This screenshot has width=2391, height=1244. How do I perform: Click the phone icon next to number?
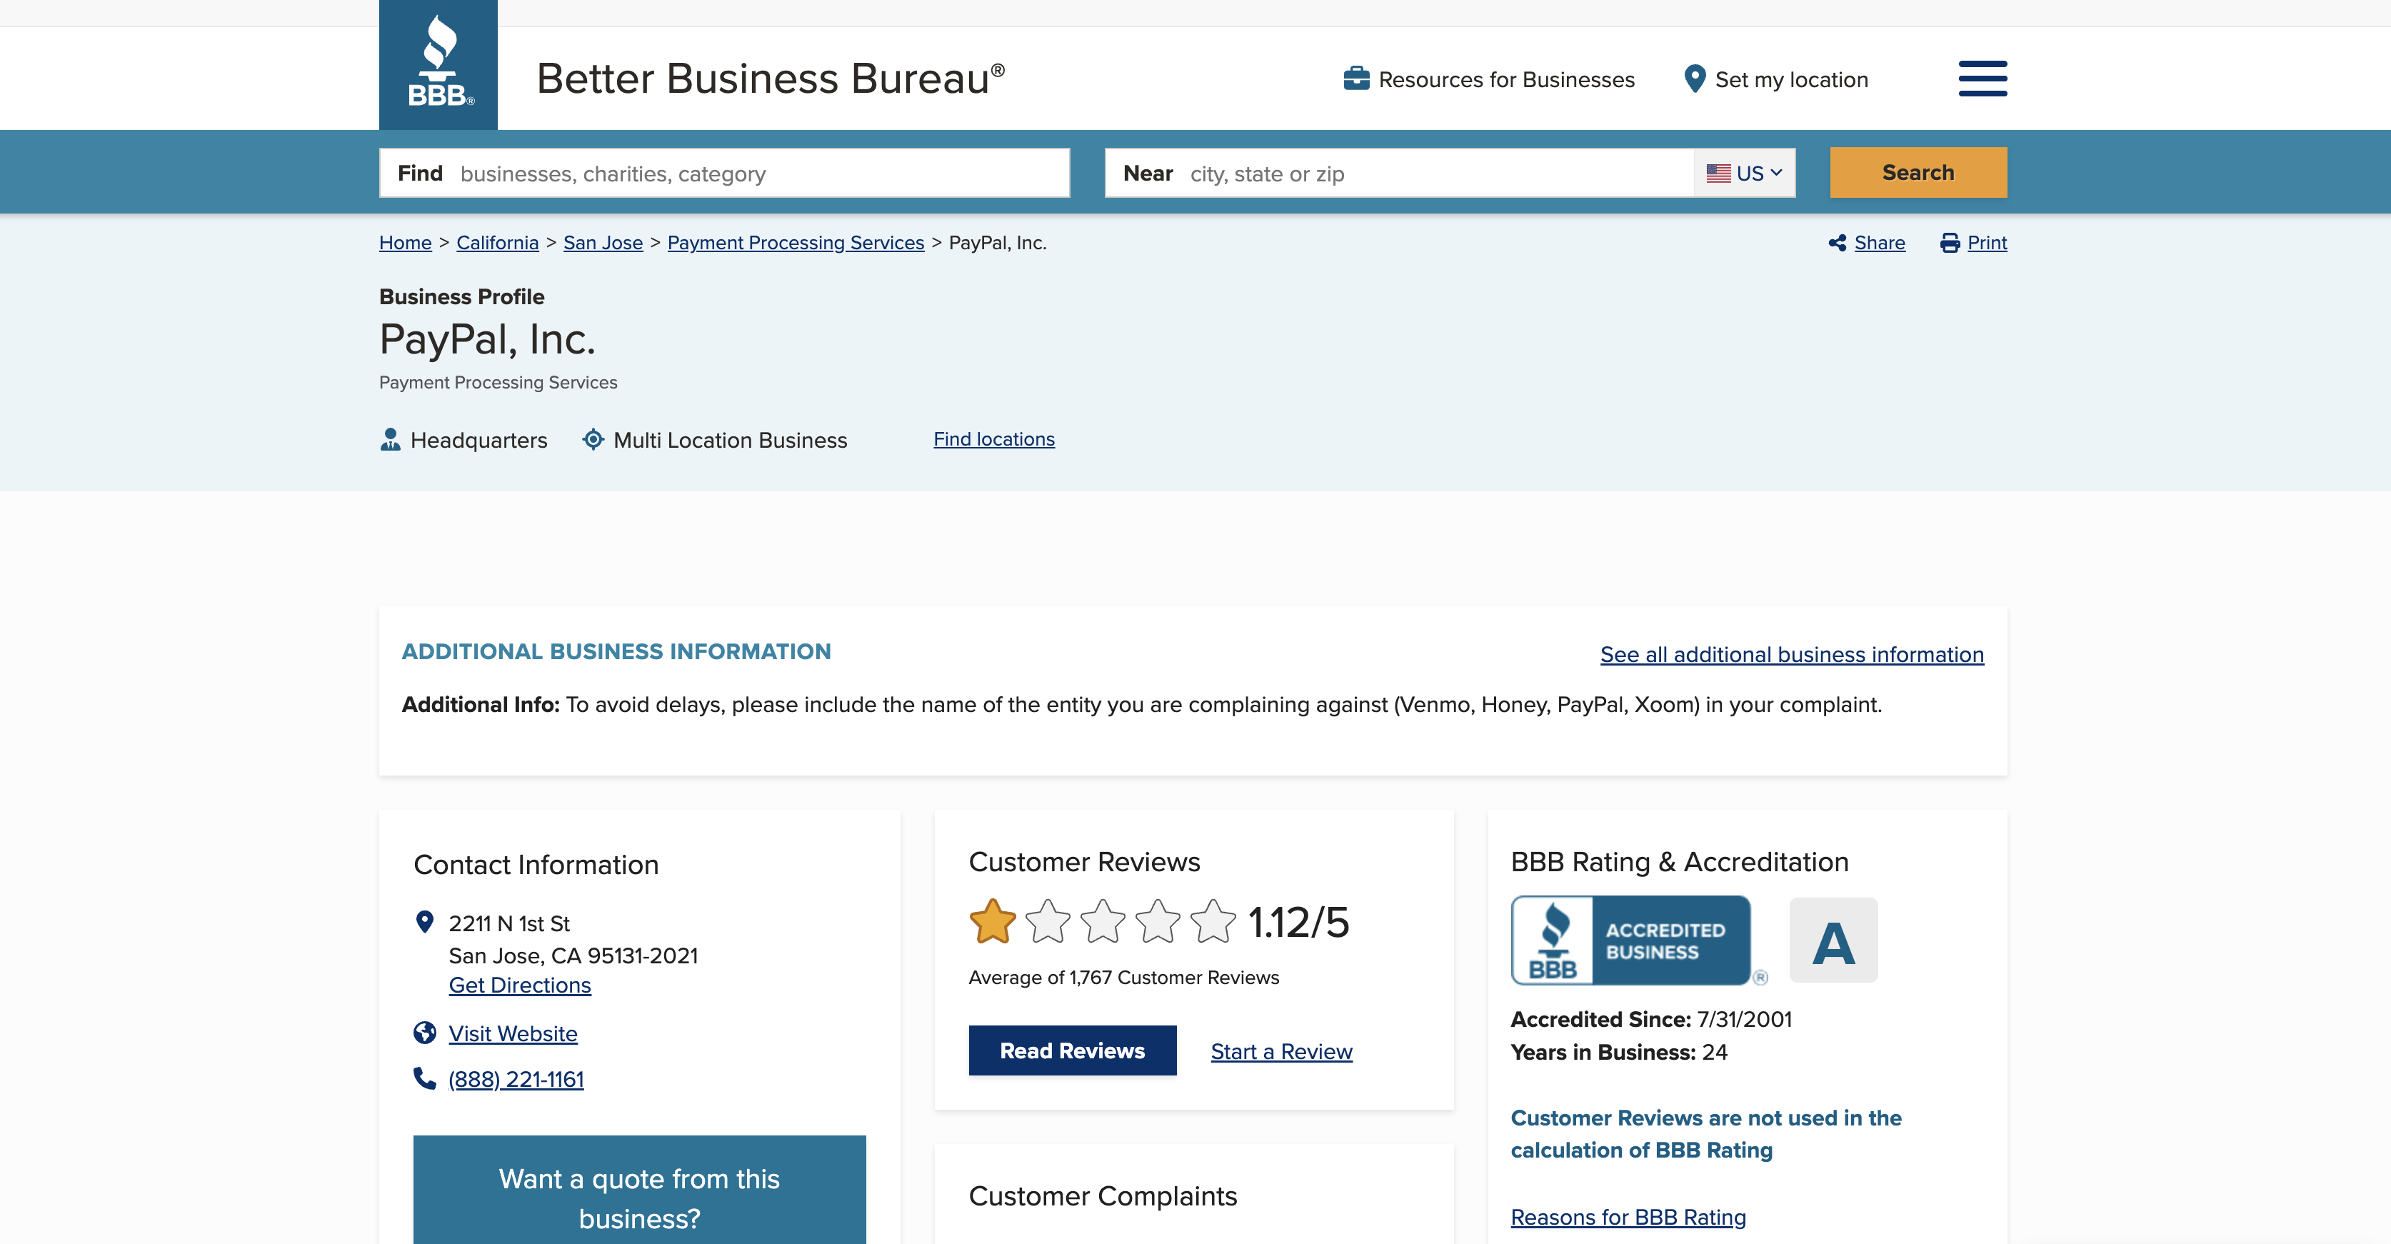coord(425,1078)
